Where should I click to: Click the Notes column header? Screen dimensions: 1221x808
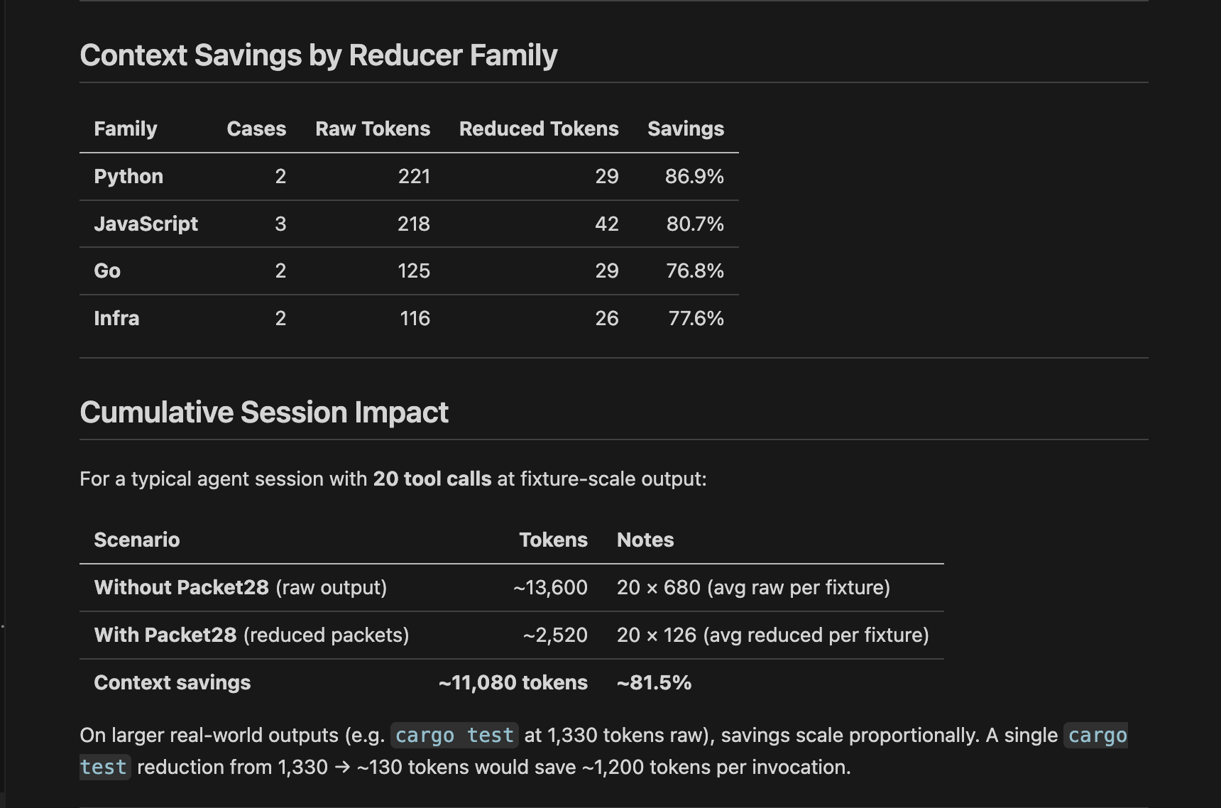(x=645, y=540)
